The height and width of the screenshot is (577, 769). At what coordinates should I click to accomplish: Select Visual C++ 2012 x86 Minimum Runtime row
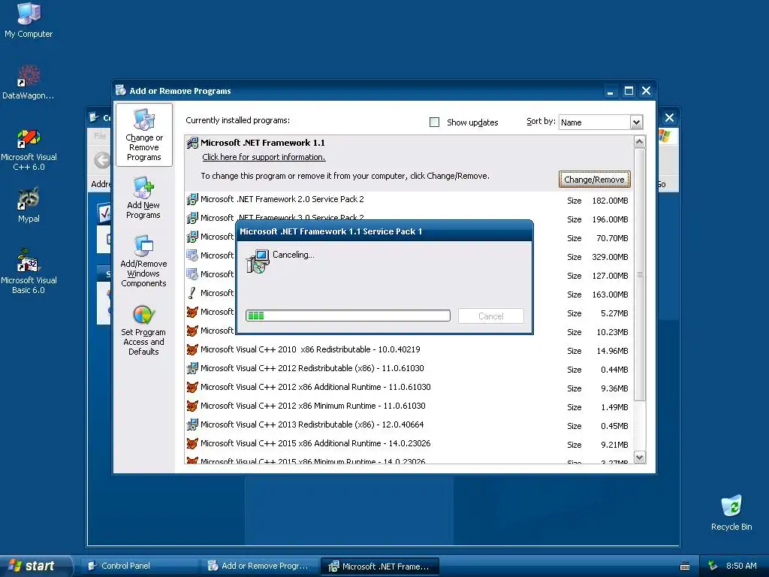pyautogui.click(x=408, y=406)
